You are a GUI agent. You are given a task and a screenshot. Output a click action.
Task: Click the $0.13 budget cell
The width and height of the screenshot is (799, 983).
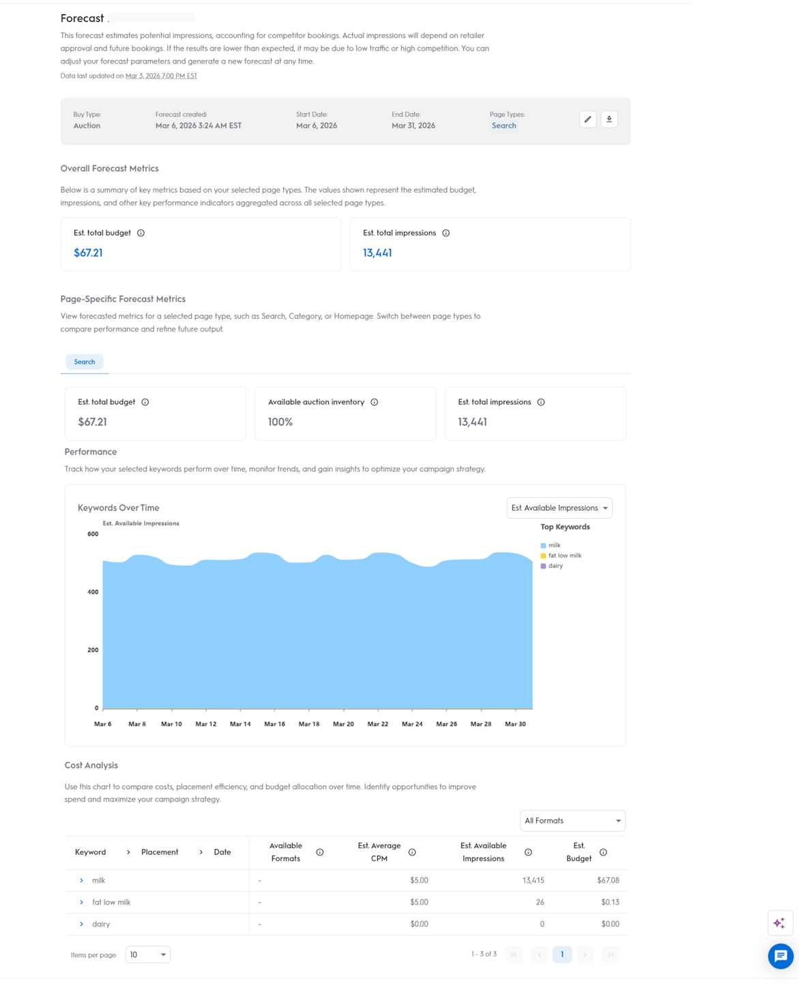point(610,903)
